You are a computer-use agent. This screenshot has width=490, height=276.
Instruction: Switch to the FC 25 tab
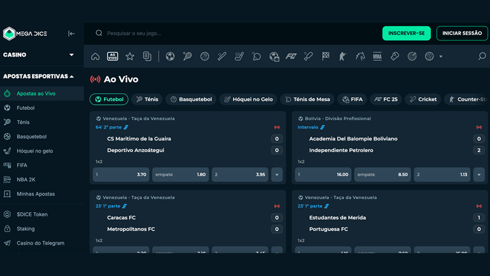pos(386,99)
